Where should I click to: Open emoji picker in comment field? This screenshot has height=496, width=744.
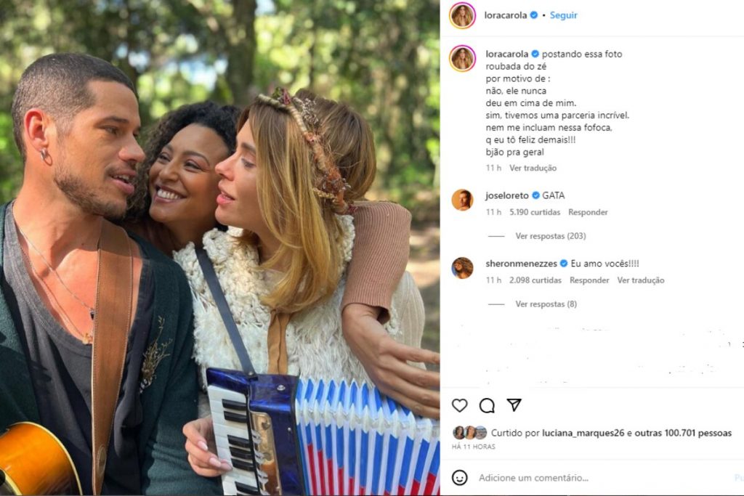point(460,477)
